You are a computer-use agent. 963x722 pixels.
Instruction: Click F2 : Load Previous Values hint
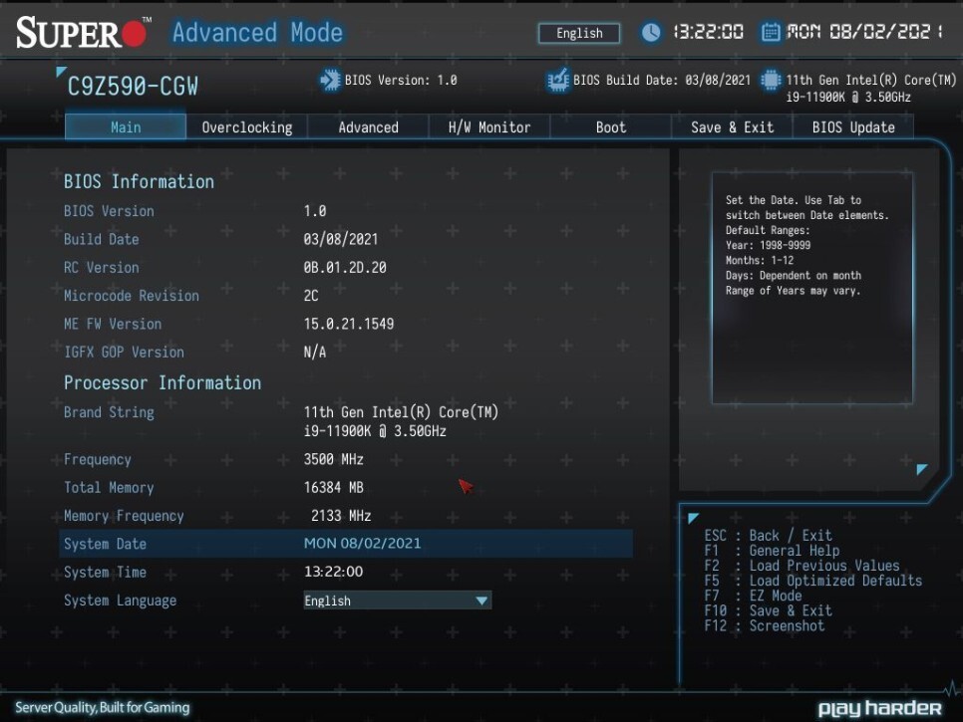coord(802,565)
